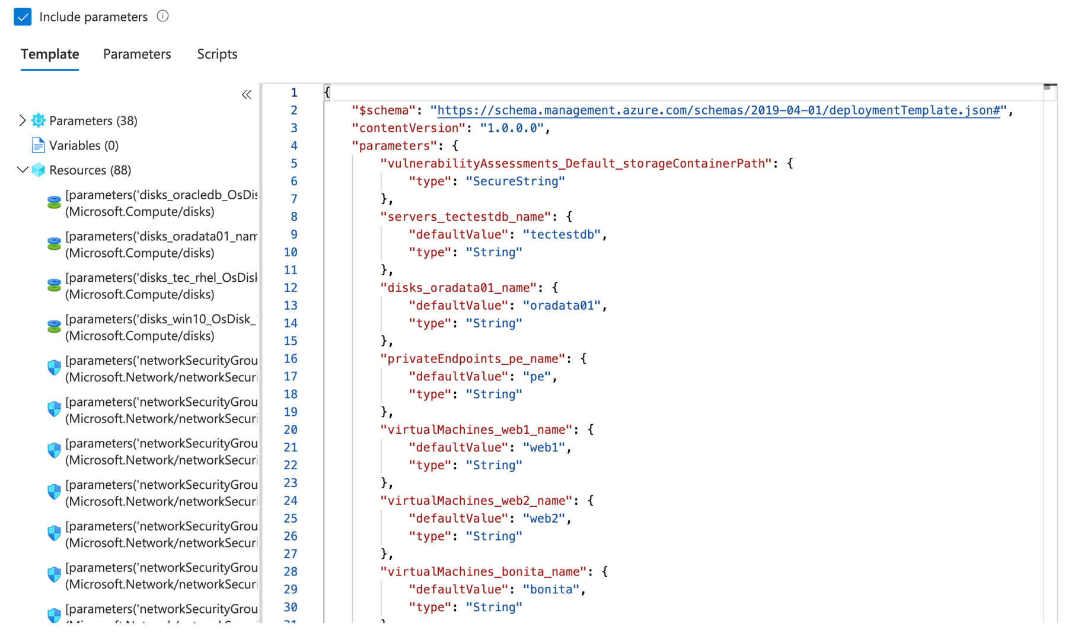Click the "servers_tectestdb_name" key
This screenshot has height=636, width=1065.
tap(465, 217)
